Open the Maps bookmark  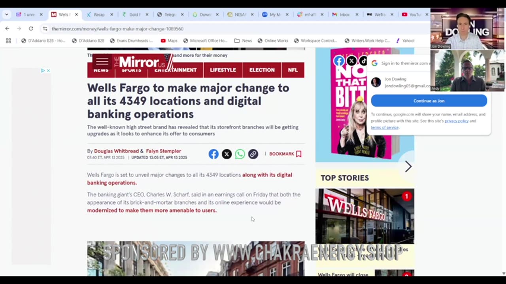click(169, 41)
